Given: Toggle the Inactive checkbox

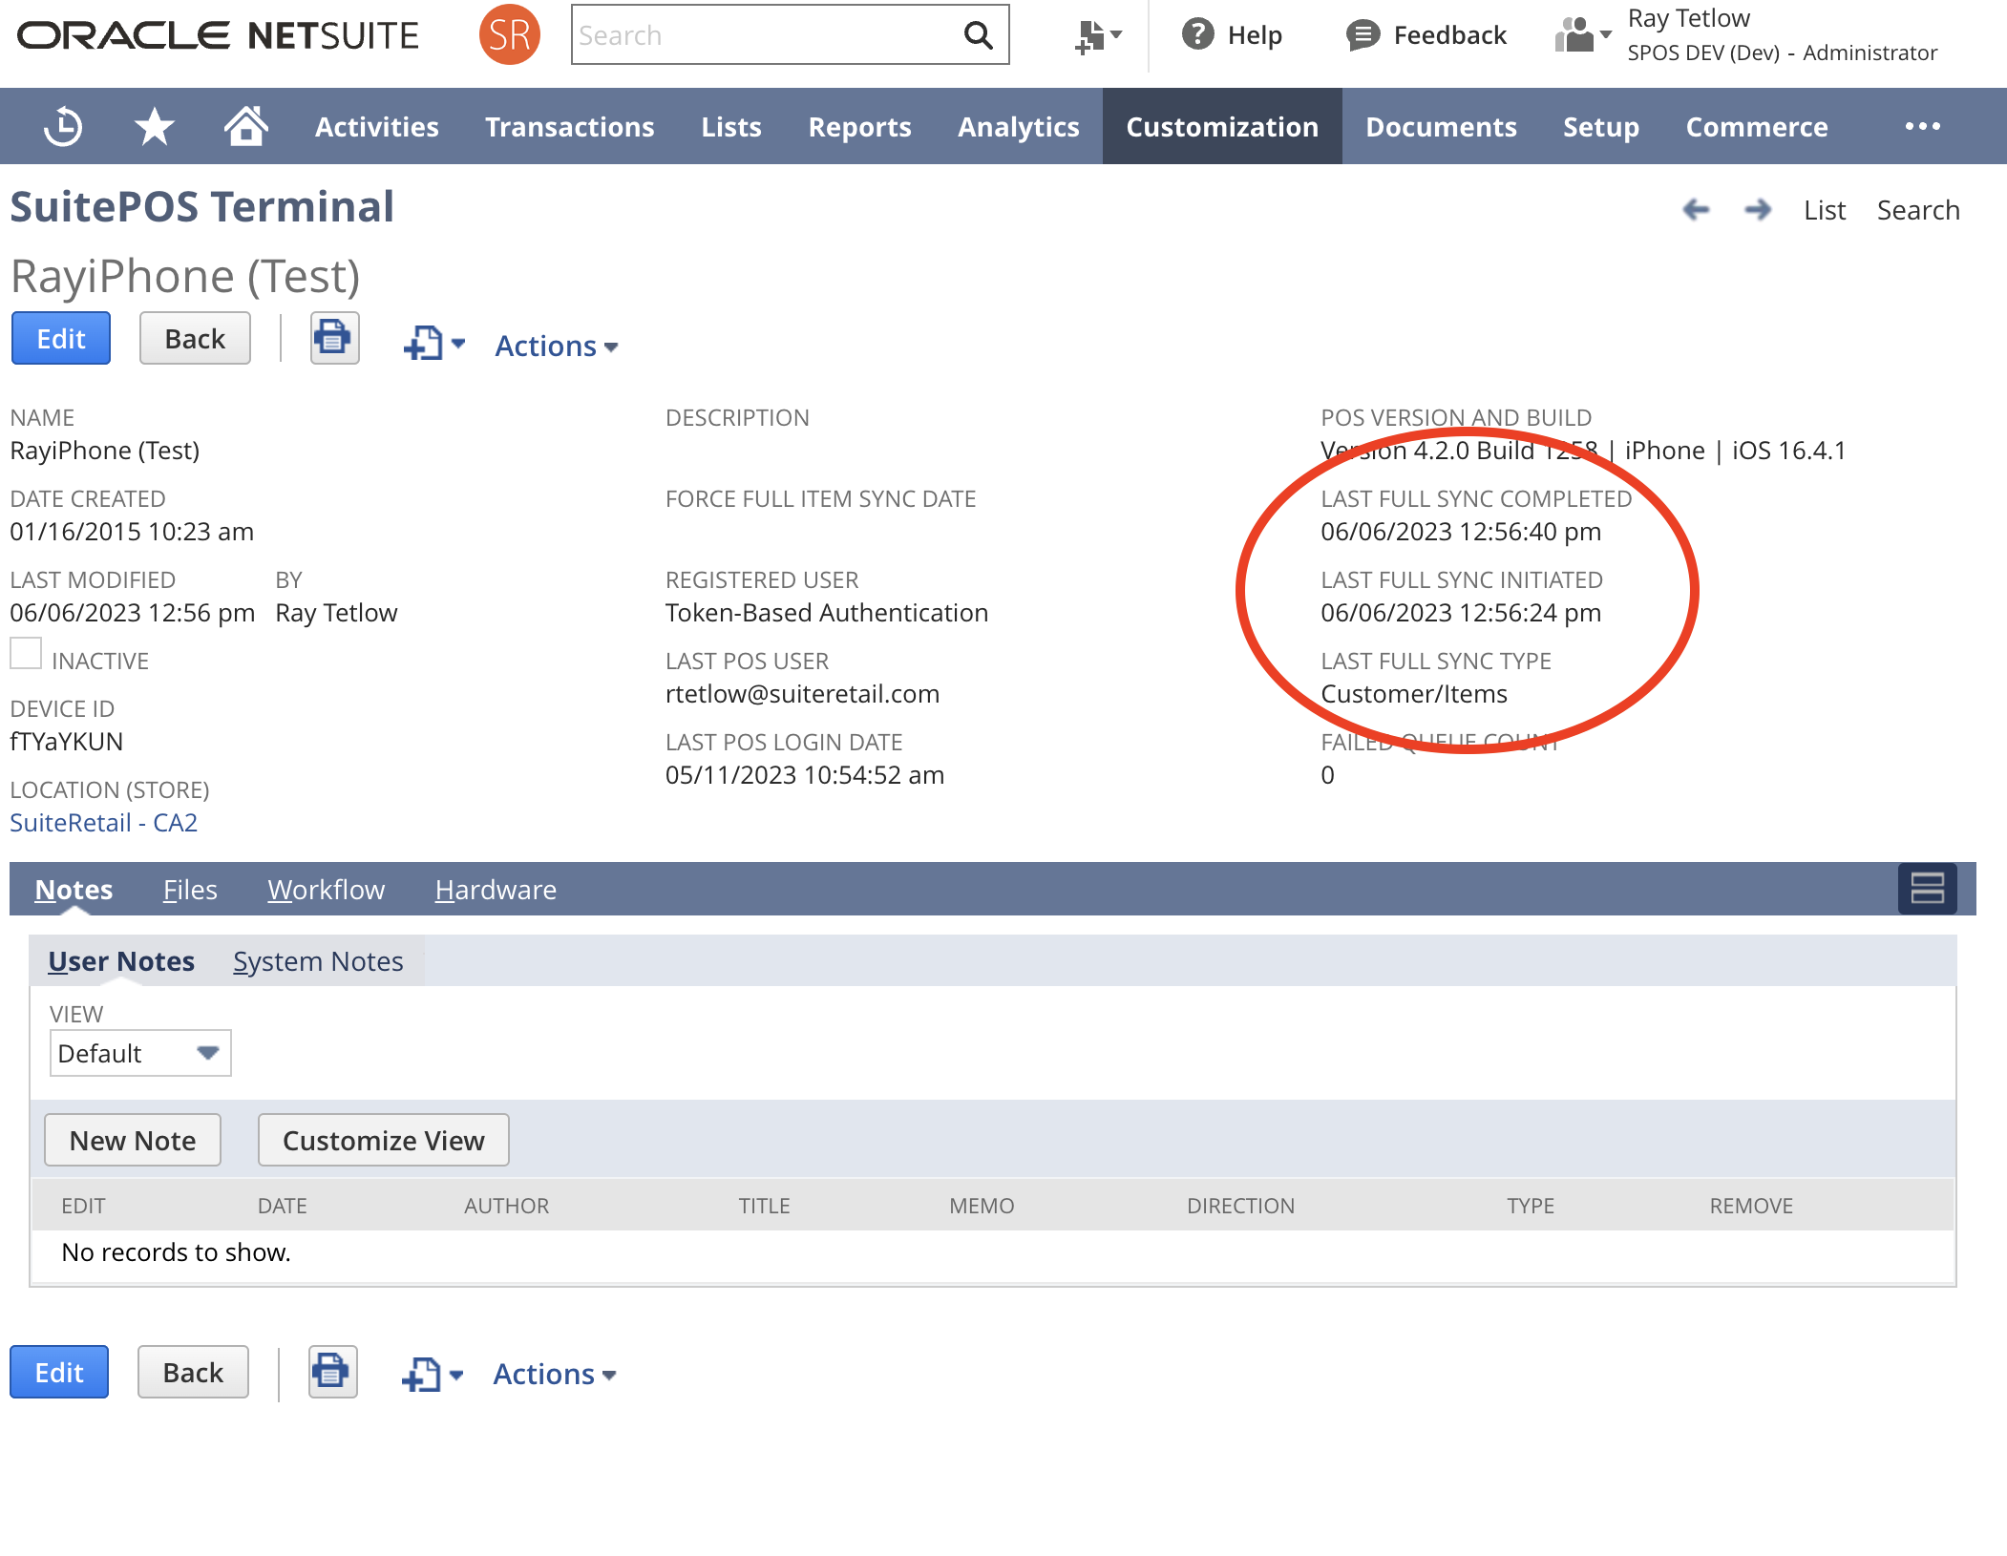Looking at the screenshot, I should [26, 653].
